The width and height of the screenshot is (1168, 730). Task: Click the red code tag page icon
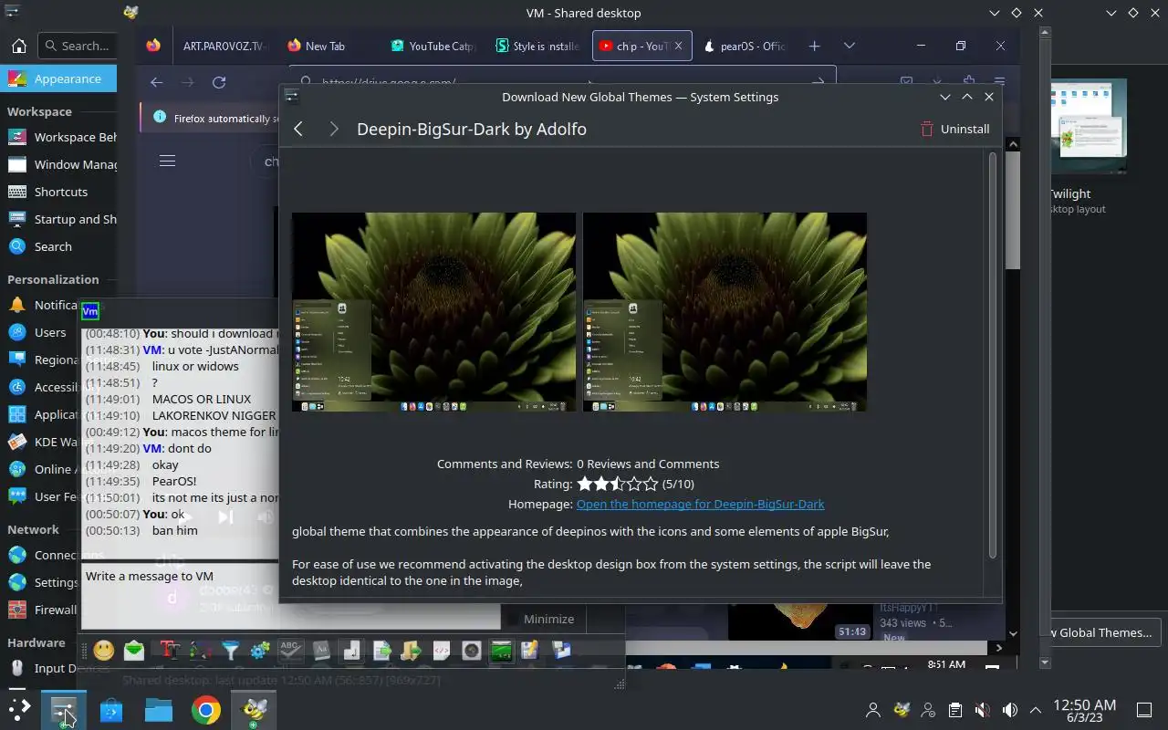(441, 651)
